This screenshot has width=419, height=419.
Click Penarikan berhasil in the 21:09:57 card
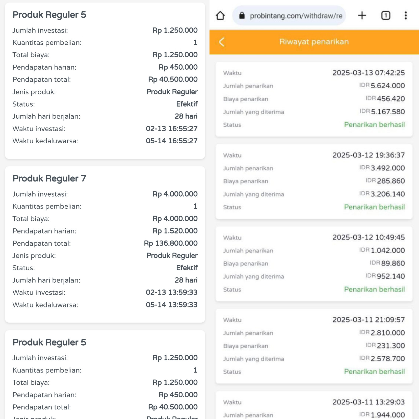click(x=374, y=372)
